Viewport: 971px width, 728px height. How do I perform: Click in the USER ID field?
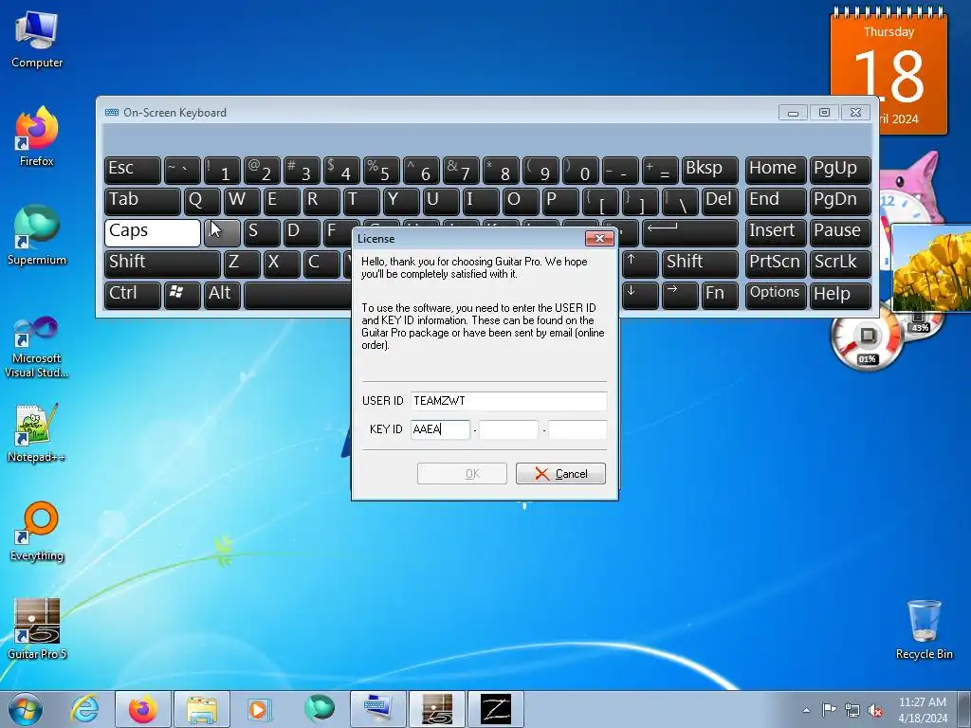[508, 401]
